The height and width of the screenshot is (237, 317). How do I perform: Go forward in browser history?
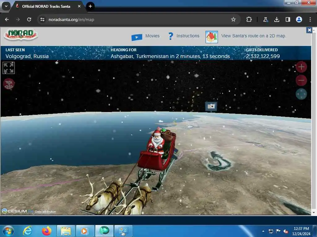coord(18,19)
